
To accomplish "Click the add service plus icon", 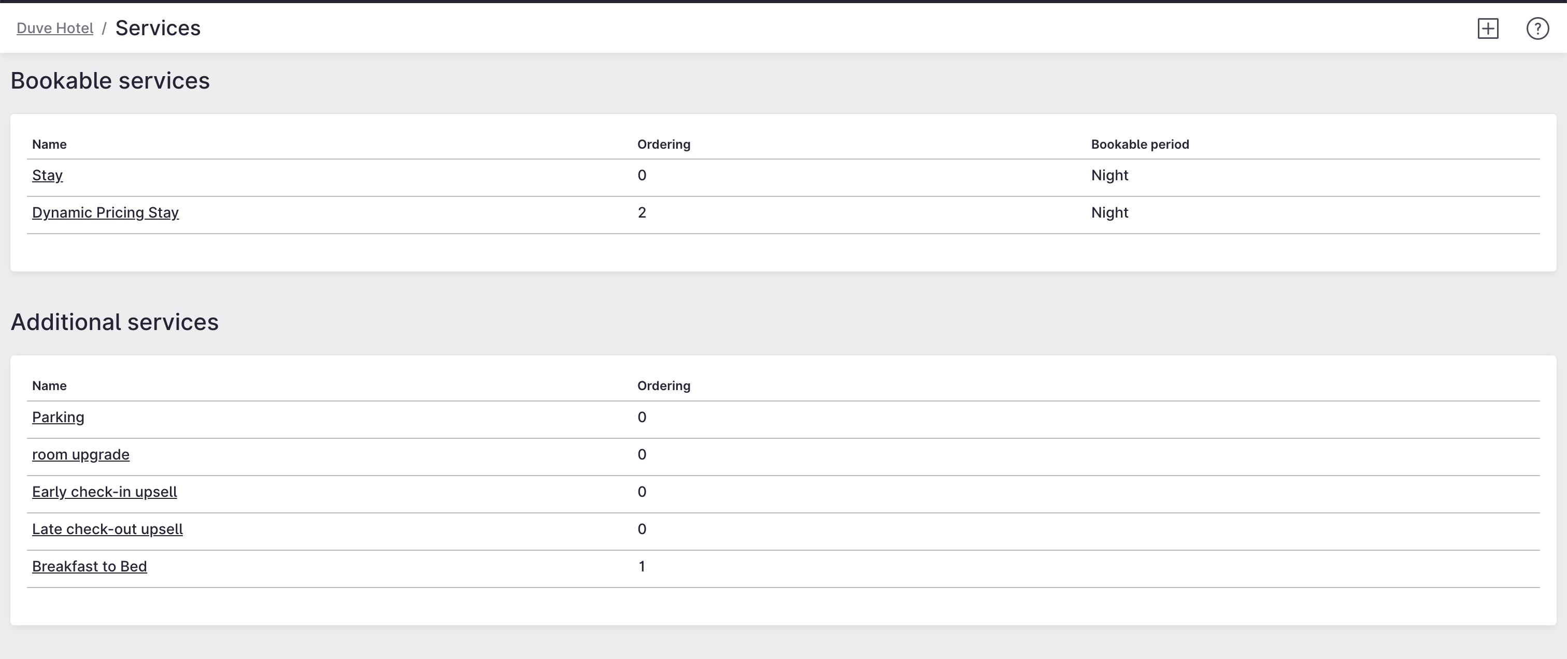I will [1487, 28].
